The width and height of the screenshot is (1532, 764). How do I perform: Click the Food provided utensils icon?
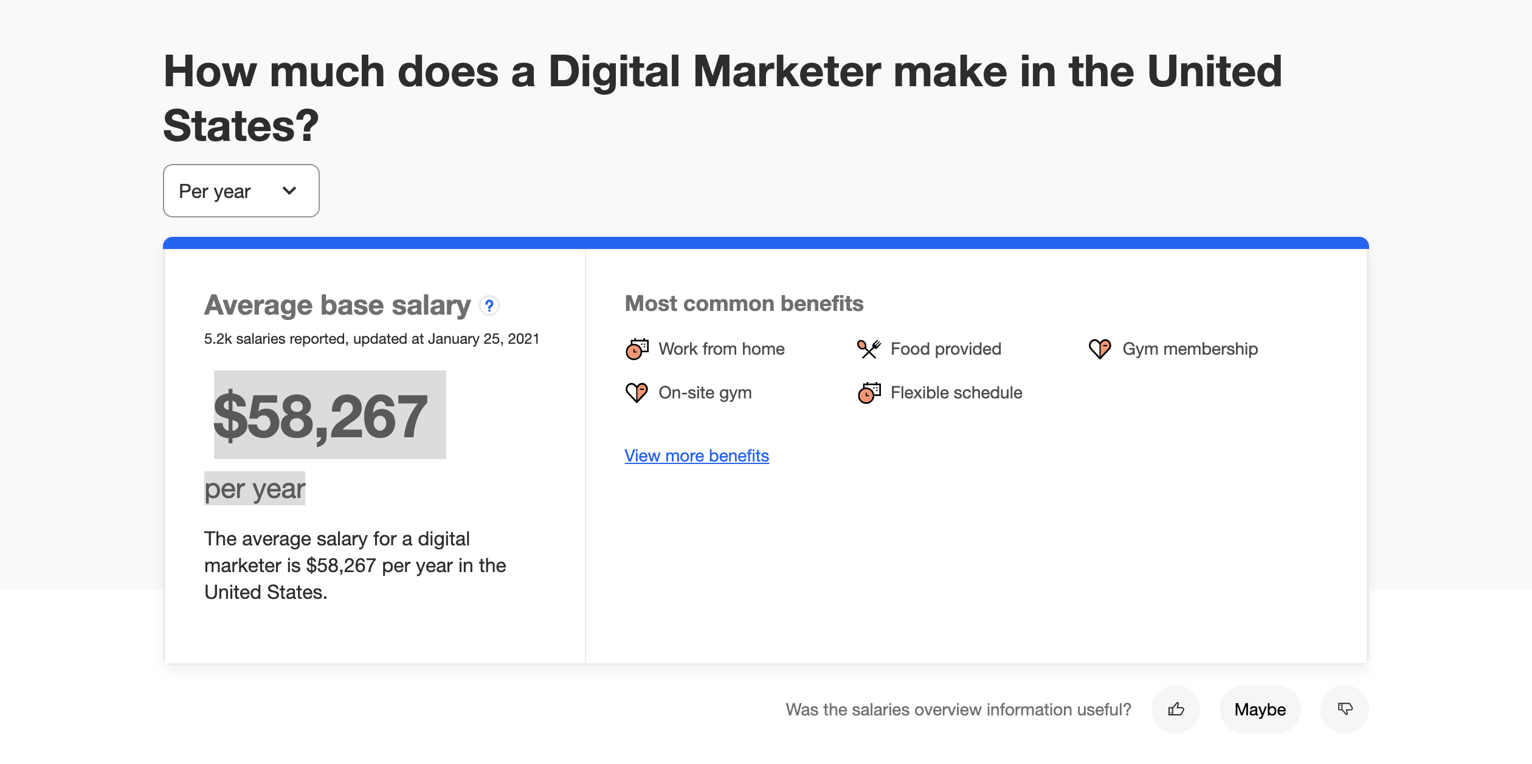(x=869, y=349)
